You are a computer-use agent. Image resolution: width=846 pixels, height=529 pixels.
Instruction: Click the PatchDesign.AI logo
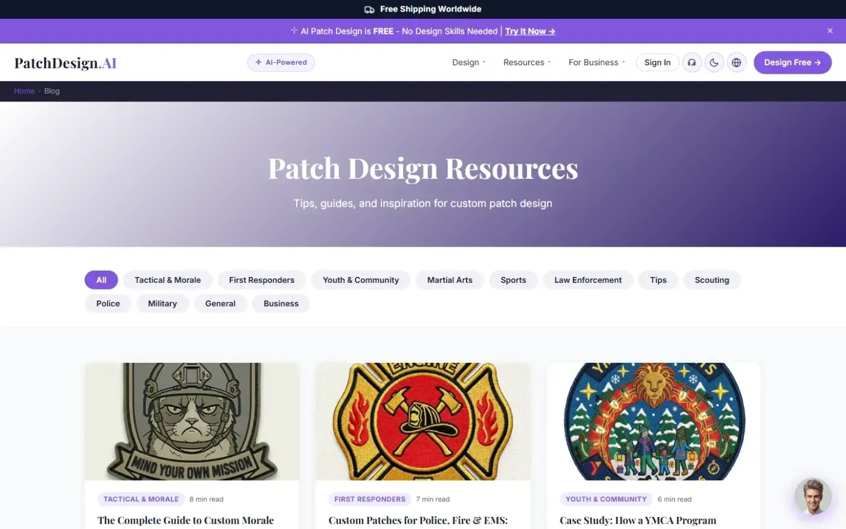65,63
